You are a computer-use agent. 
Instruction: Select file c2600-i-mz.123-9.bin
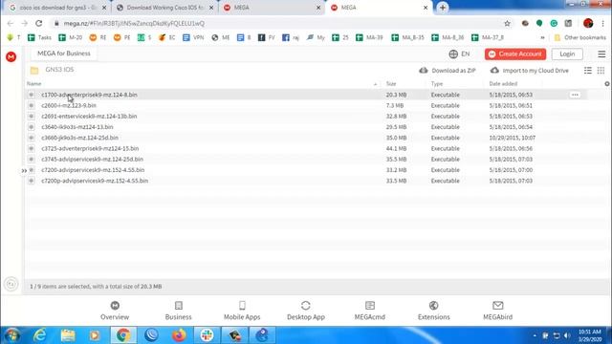pyautogui.click(x=69, y=105)
